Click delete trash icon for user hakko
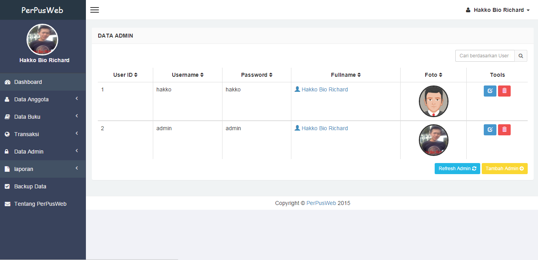 tap(504, 91)
